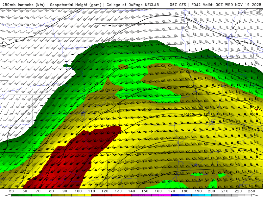Click the '120' value on the color scale
The image size is (263, 197).
(x=105, y=191)
